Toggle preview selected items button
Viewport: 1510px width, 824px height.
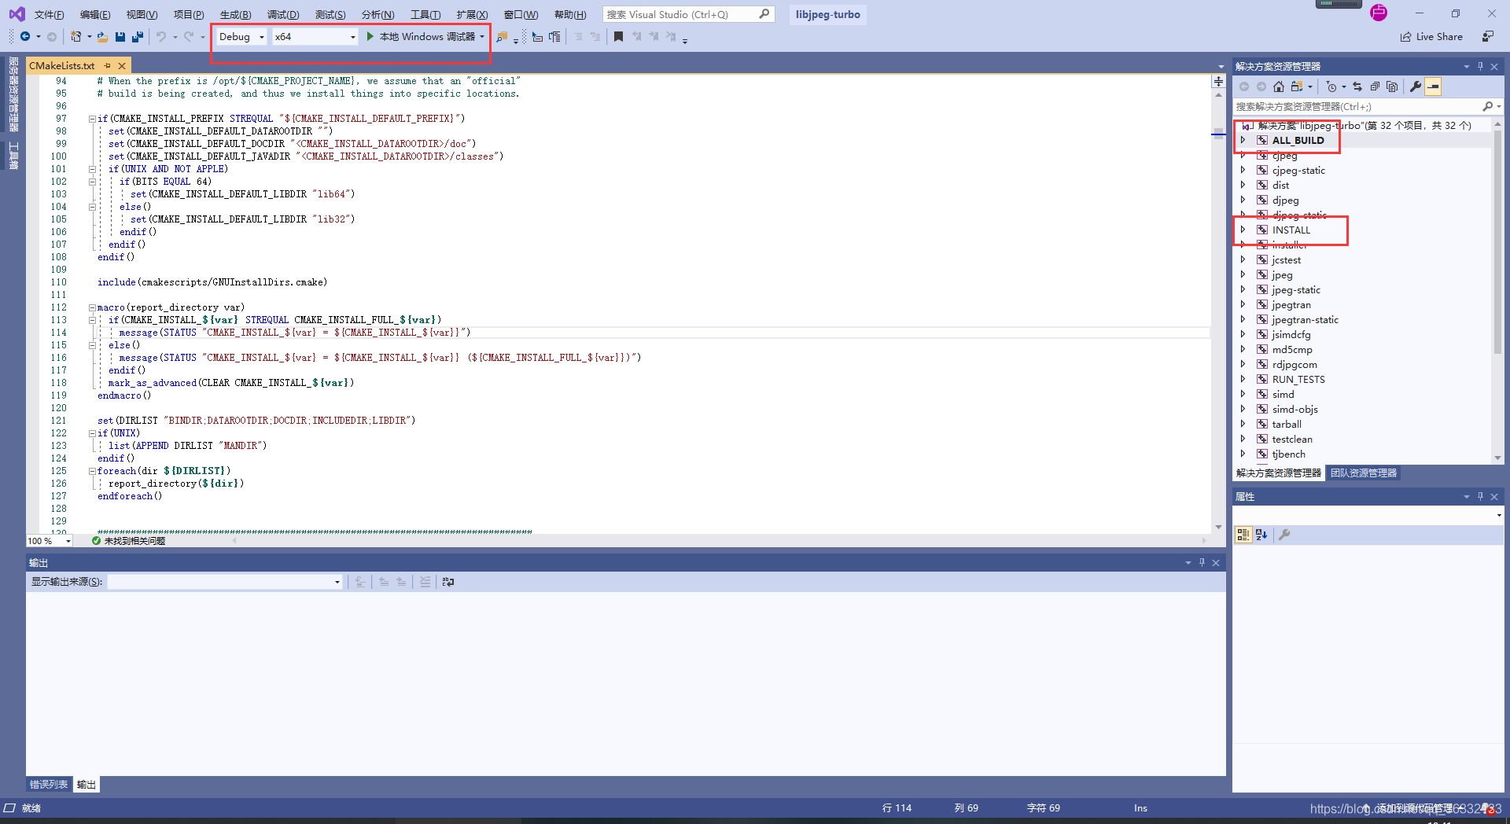click(1434, 86)
